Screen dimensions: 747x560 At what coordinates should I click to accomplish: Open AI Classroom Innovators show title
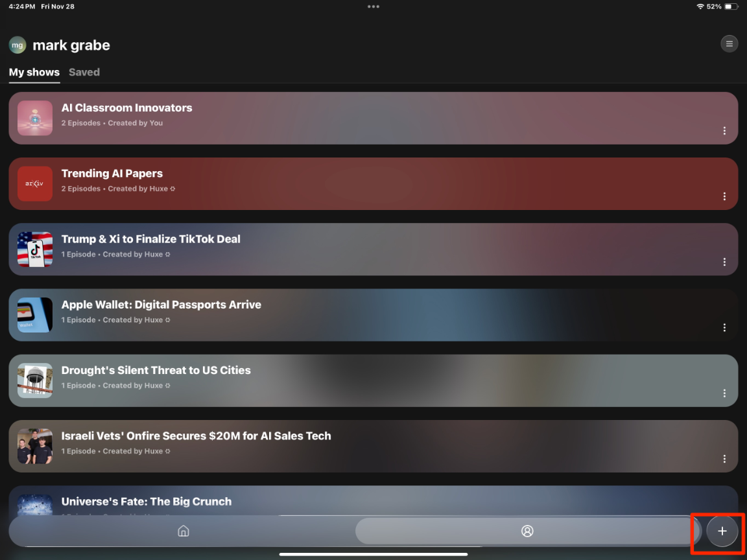pyautogui.click(x=126, y=108)
